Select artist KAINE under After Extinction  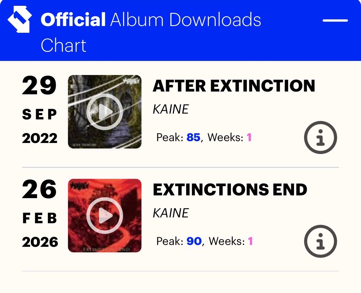[x=171, y=109]
